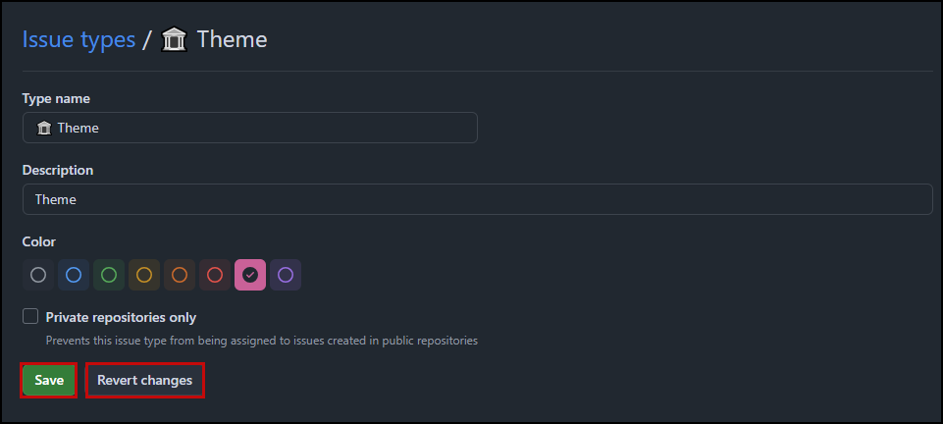Image resolution: width=943 pixels, height=424 pixels.
Task: Click the building emoji inside Type name field
Action: coord(44,129)
